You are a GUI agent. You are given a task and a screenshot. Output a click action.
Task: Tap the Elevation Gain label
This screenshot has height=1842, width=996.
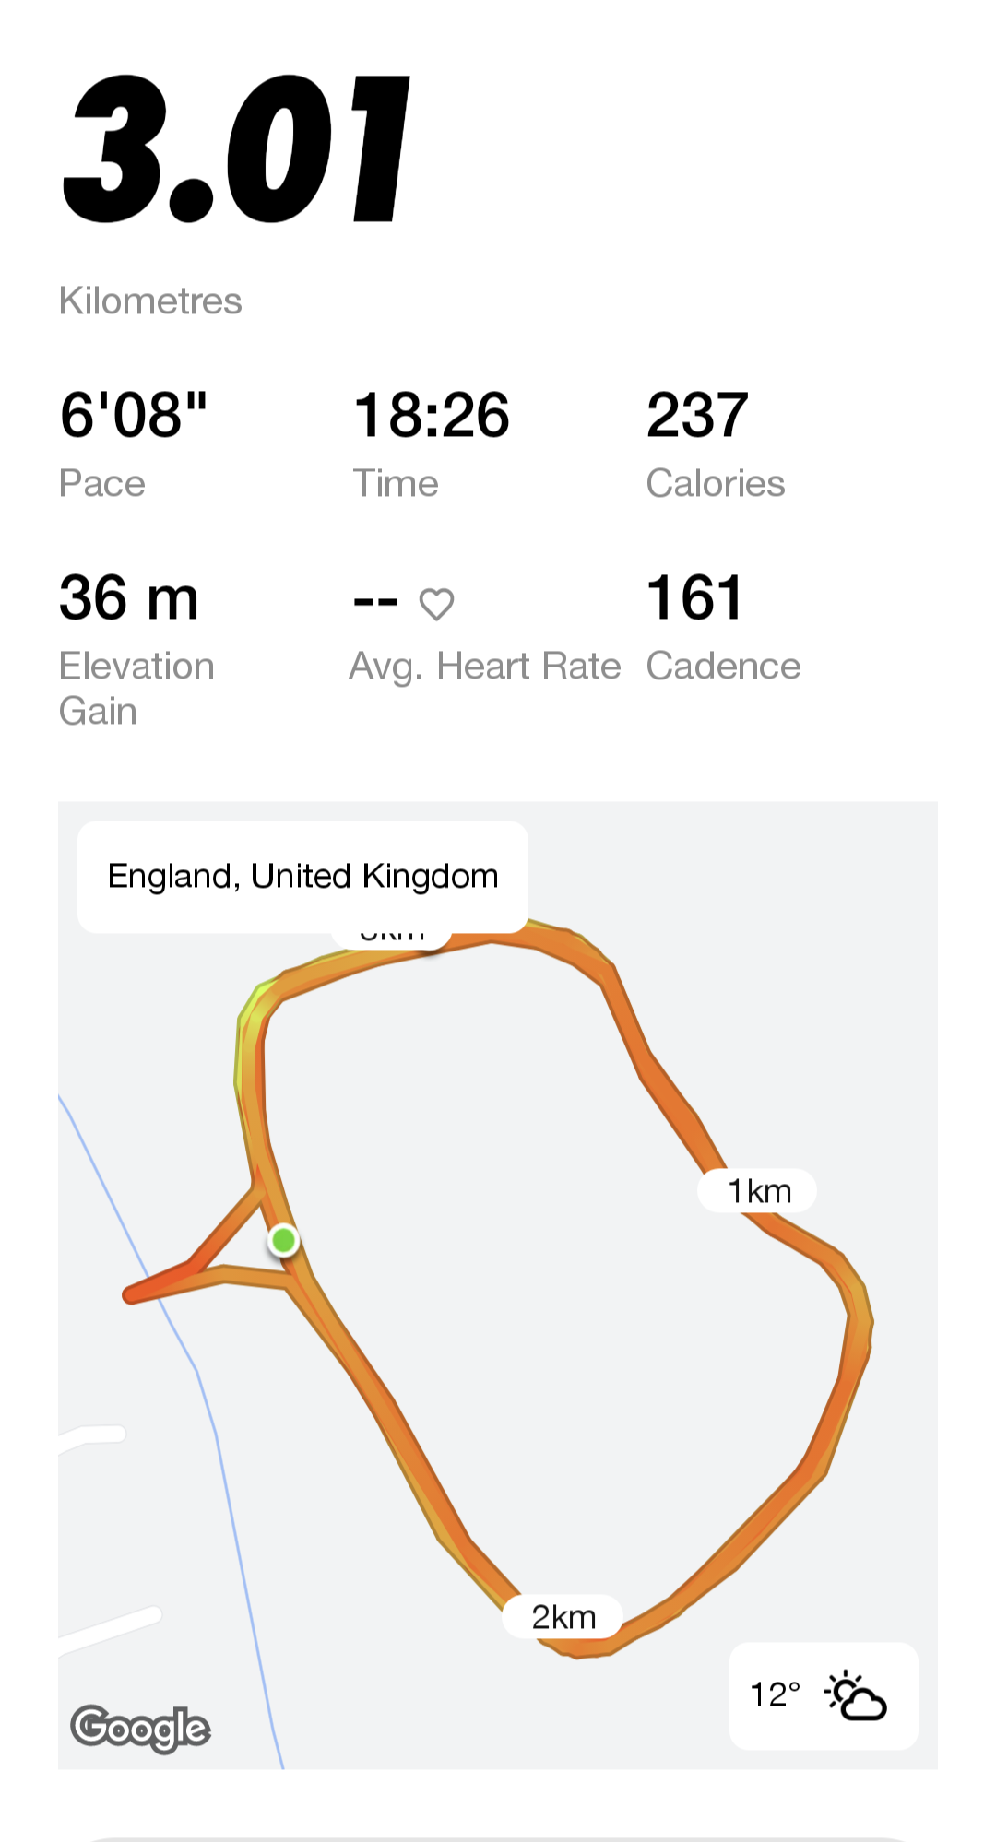point(136,688)
